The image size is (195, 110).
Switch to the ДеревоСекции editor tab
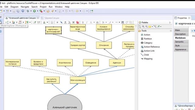point(50,18)
